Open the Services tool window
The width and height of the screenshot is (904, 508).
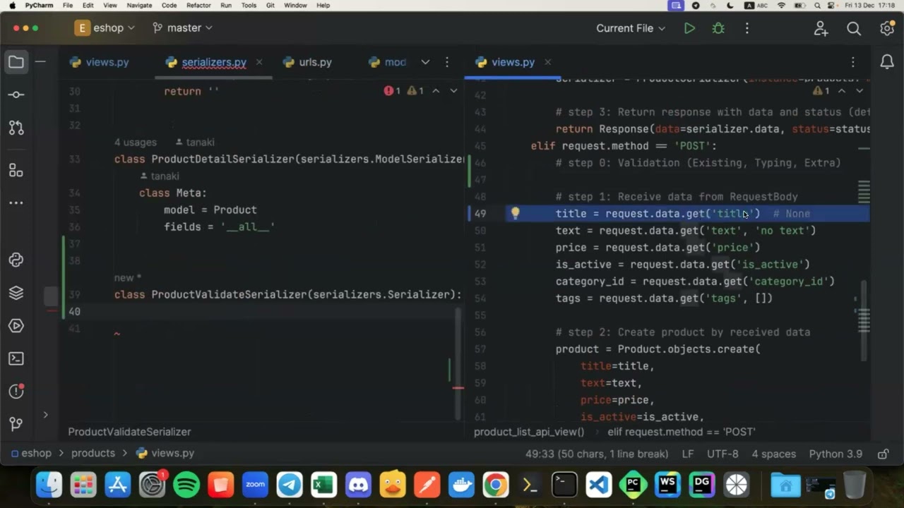16,325
